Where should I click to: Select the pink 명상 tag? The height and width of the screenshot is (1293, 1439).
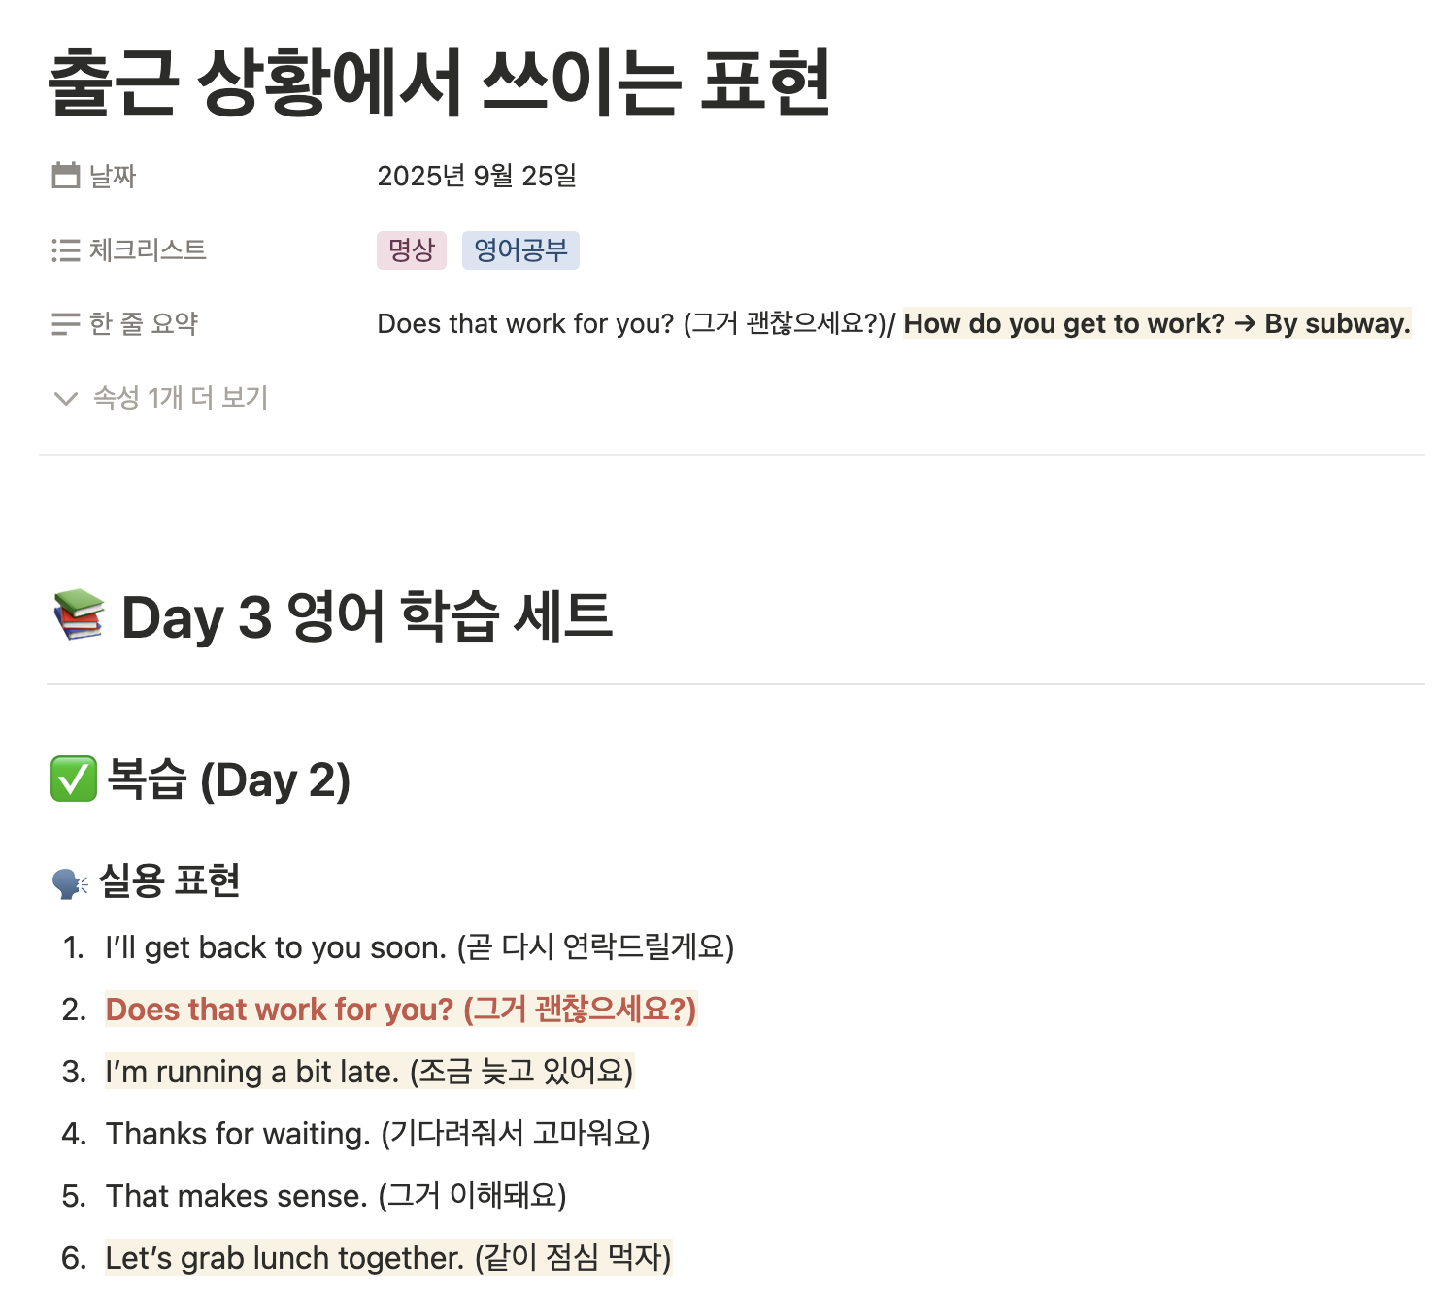(411, 250)
